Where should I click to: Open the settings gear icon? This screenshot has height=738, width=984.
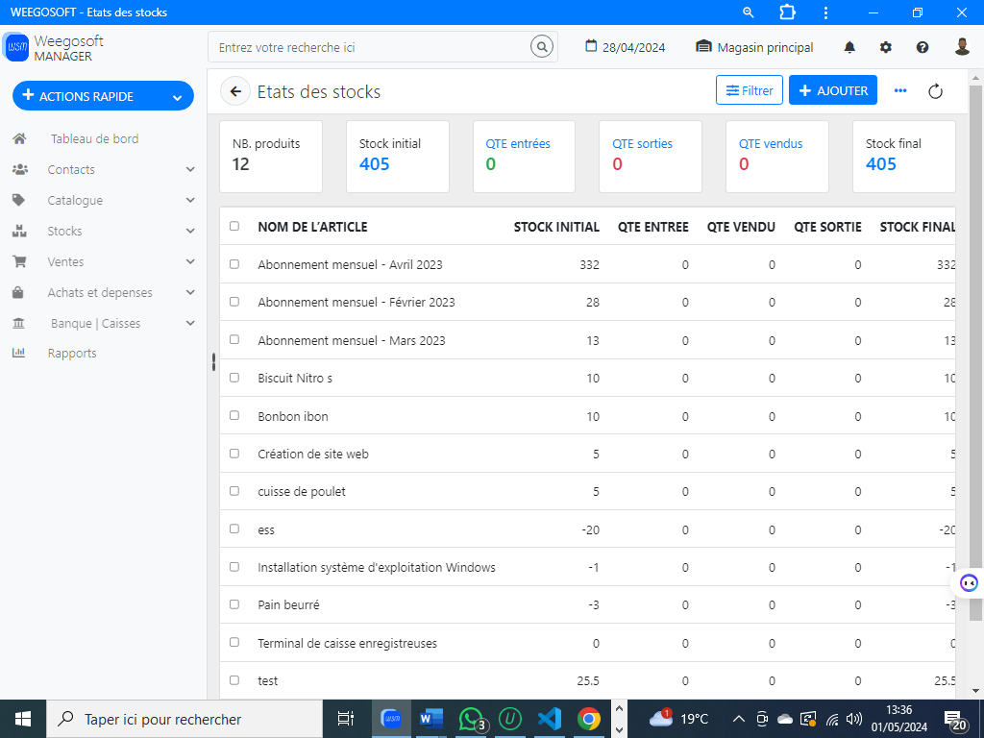pyautogui.click(x=886, y=46)
